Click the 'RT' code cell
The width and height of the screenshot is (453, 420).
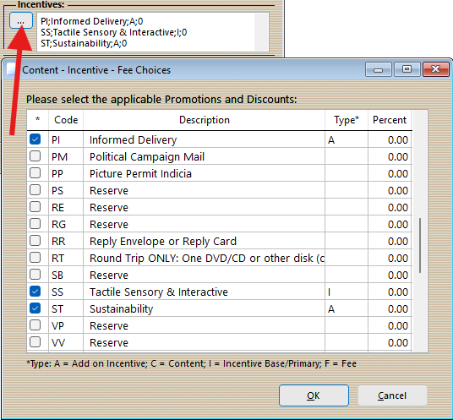point(66,258)
